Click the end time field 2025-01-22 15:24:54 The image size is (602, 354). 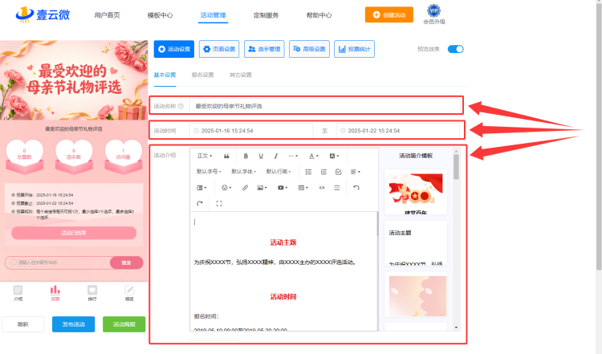pos(398,131)
